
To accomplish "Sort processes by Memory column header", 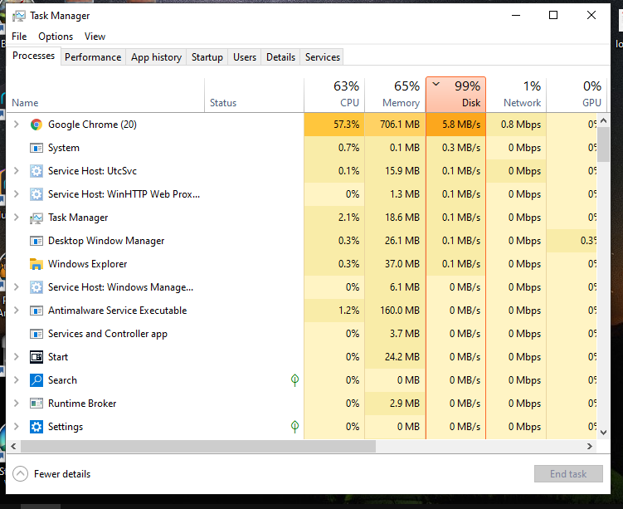I will pyautogui.click(x=394, y=95).
